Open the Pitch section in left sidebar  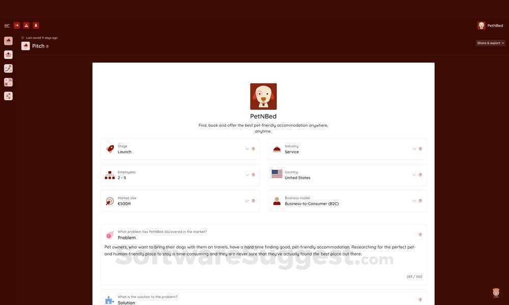click(9, 41)
